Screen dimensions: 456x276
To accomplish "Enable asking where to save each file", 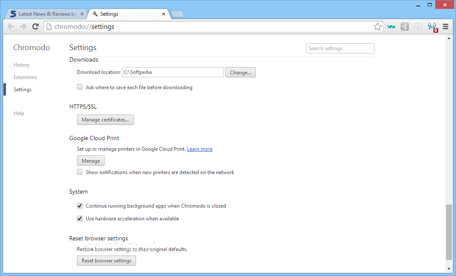I will pyautogui.click(x=80, y=87).
